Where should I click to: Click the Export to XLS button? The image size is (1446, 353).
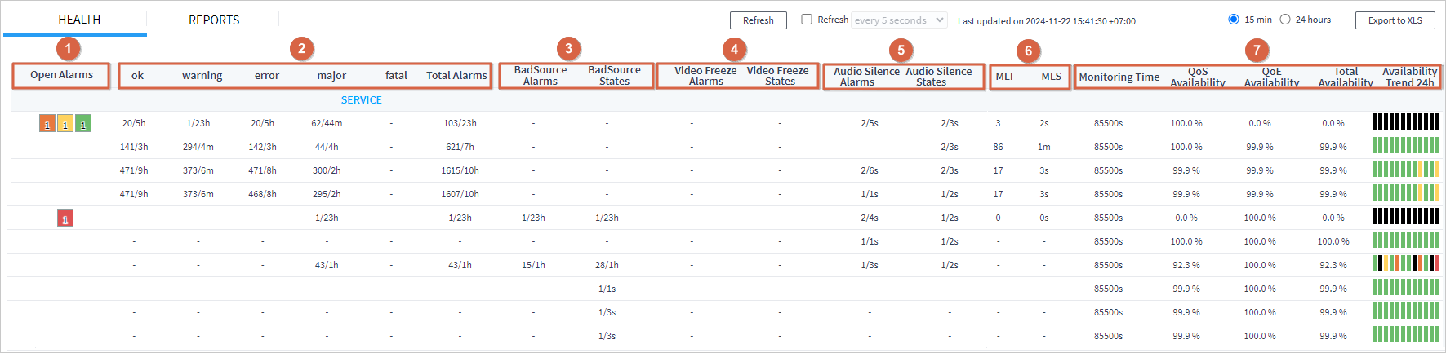[1395, 20]
